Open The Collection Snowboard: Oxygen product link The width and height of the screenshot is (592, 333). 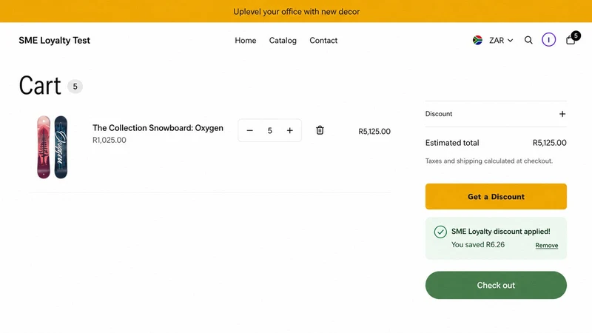click(x=158, y=128)
